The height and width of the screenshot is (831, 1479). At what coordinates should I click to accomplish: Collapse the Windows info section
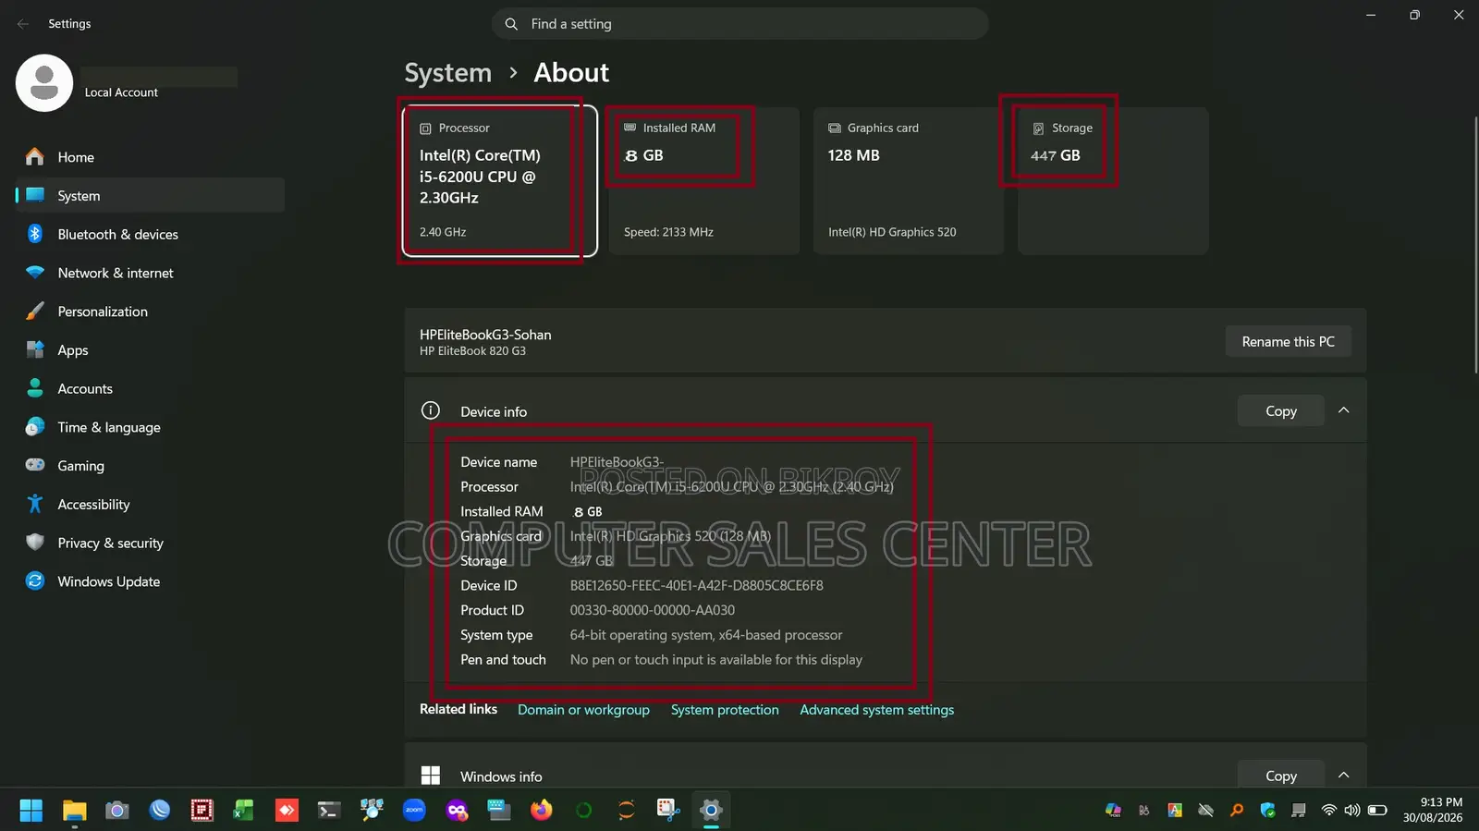click(x=1344, y=776)
